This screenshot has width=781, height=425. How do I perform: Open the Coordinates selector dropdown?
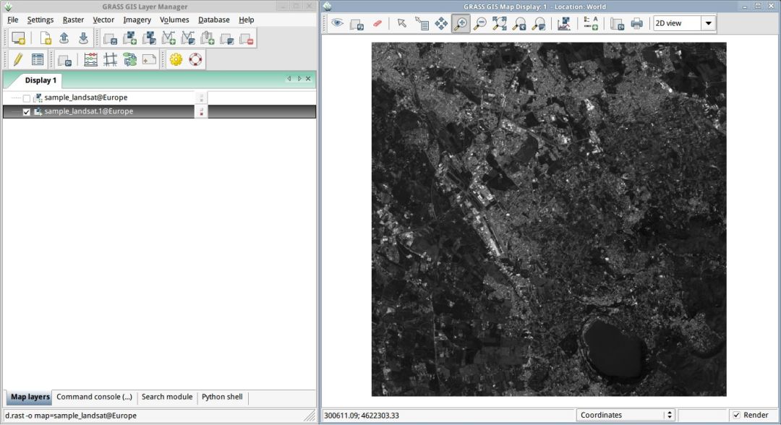pos(669,415)
